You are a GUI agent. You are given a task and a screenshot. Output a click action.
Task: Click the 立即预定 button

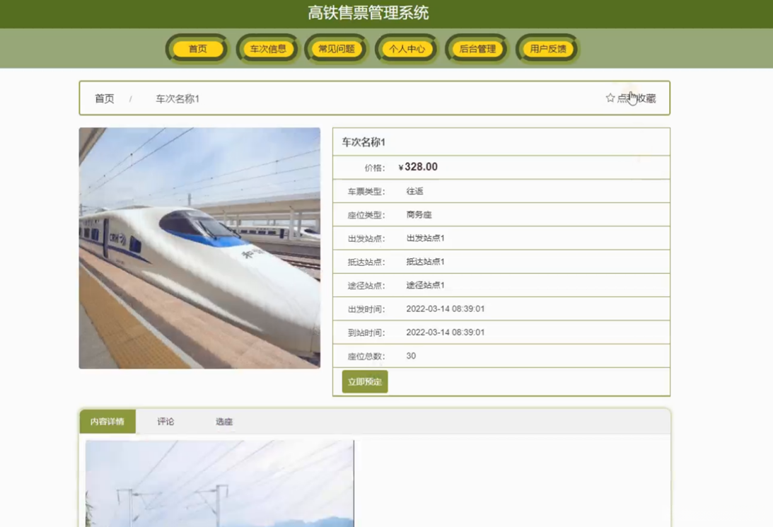pos(365,381)
